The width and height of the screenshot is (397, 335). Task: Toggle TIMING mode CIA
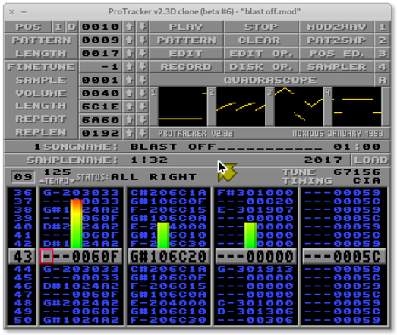(367, 181)
